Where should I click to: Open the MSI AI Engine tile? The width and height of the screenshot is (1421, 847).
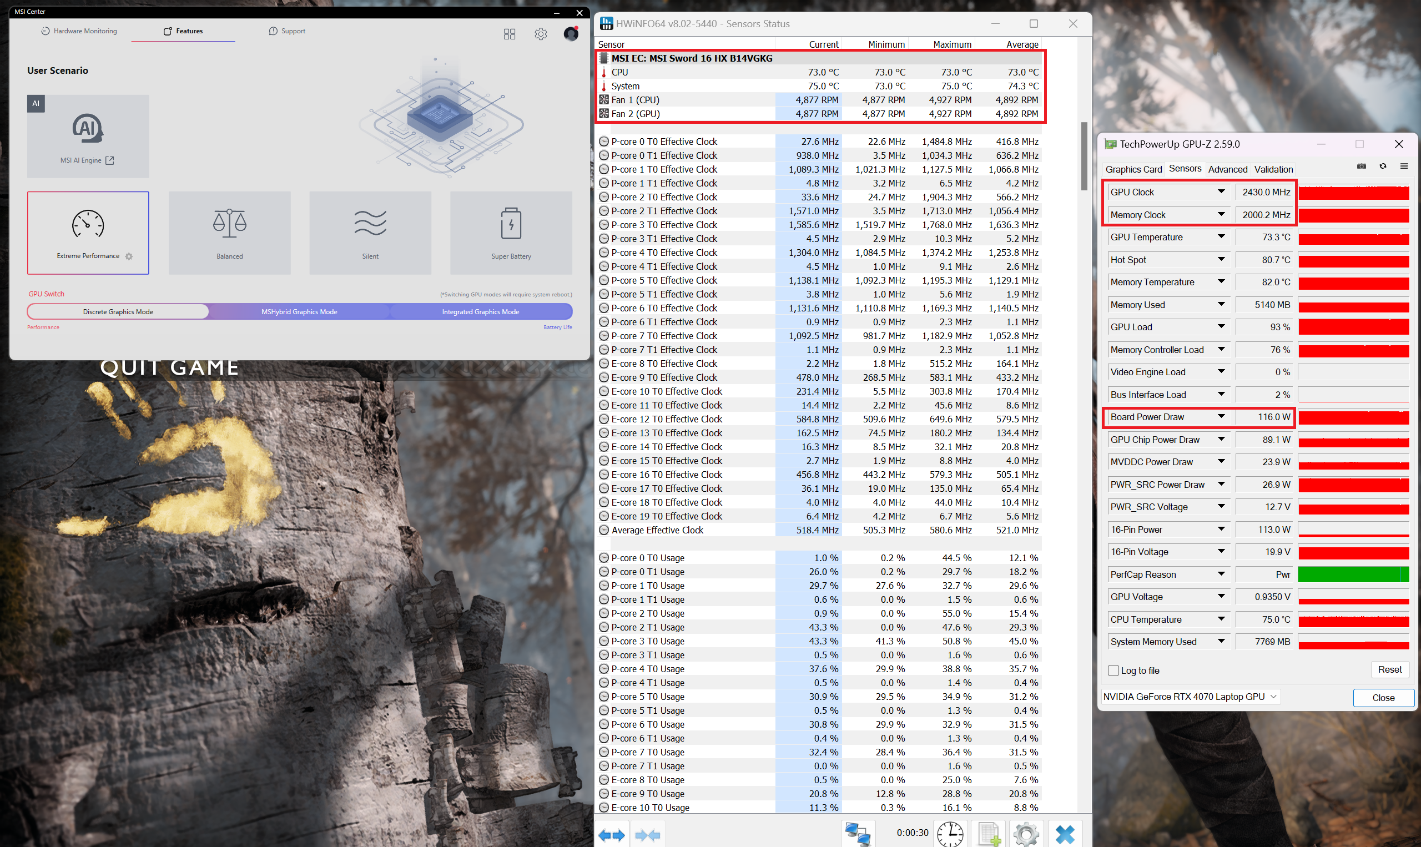[x=88, y=136]
